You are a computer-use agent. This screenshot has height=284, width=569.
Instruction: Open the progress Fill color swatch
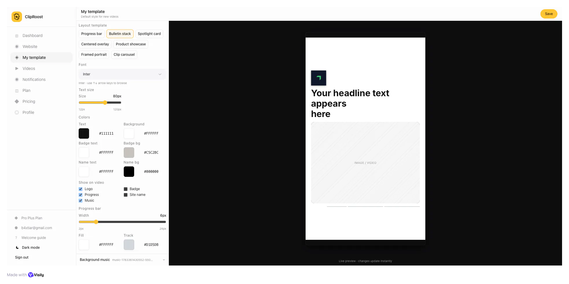pyautogui.click(x=84, y=245)
